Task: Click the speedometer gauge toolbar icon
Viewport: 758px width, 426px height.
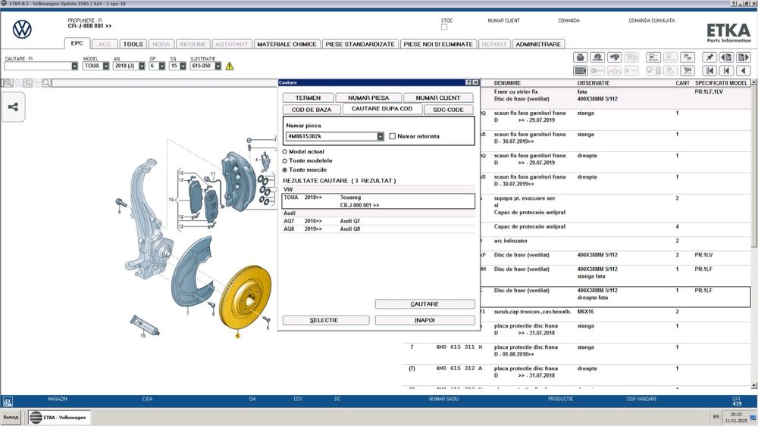Action: [x=597, y=58]
